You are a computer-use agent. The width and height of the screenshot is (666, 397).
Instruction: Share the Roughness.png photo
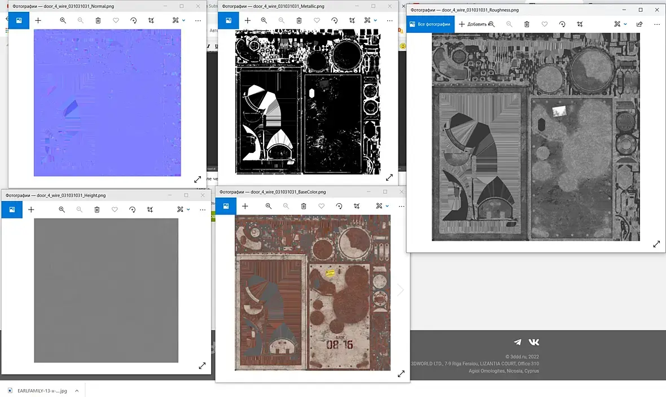pyautogui.click(x=639, y=24)
